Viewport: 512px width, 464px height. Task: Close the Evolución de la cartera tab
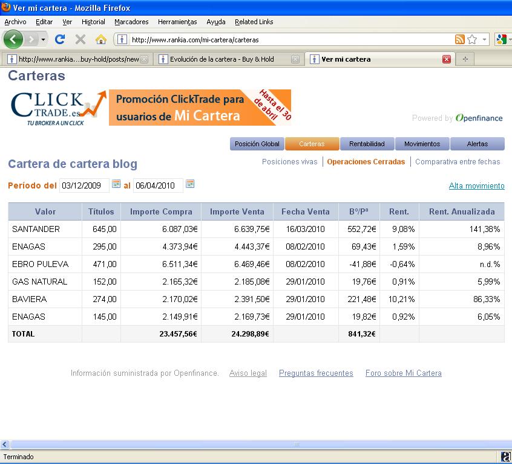coord(295,59)
